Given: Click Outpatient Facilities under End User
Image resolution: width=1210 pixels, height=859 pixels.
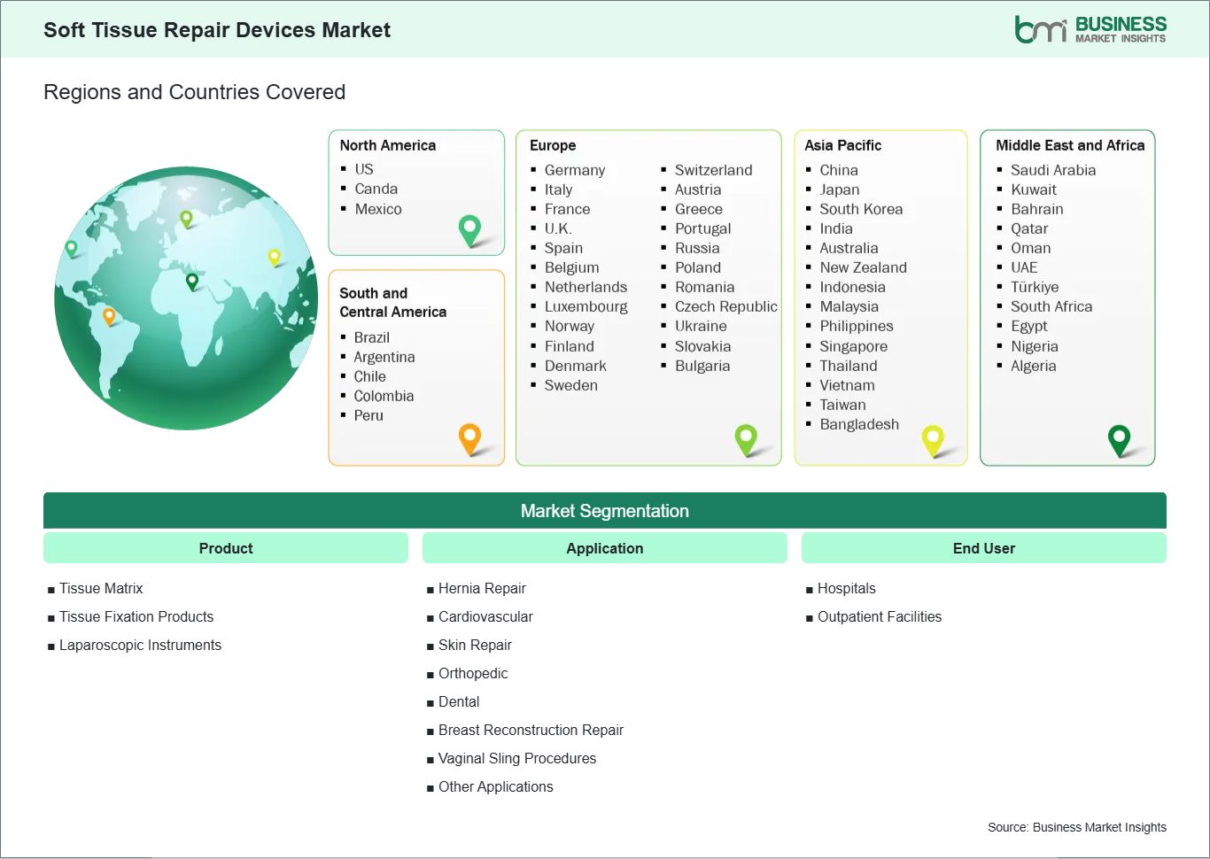Looking at the screenshot, I should click(x=879, y=616).
